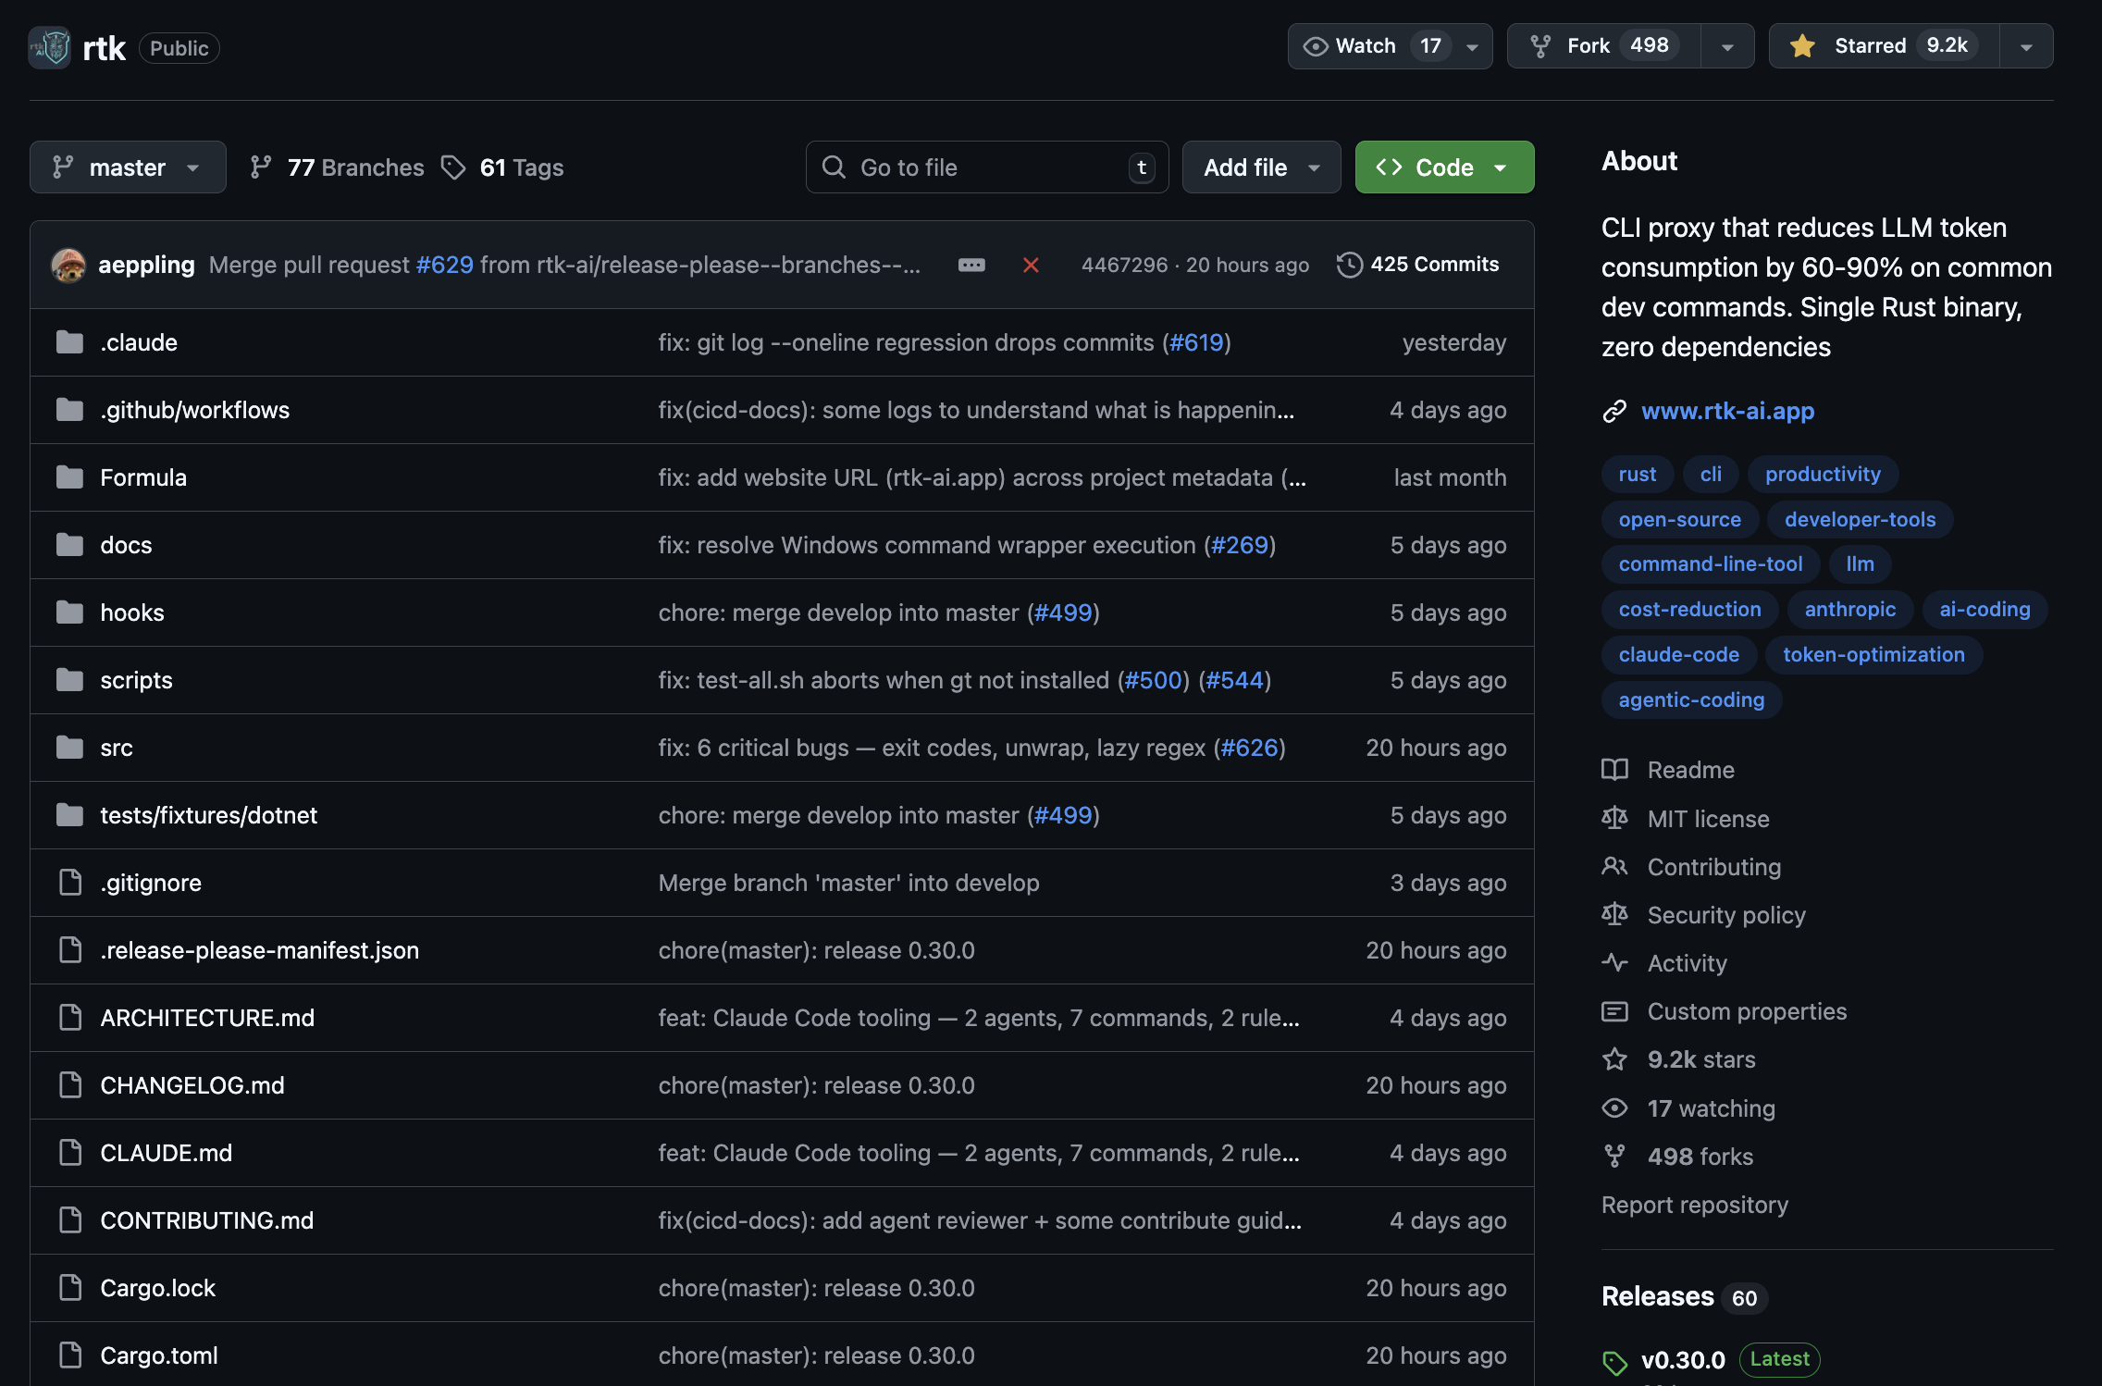The image size is (2102, 1386).
Task: Fork the repository using Fork button
Action: click(x=1604, y=46)
